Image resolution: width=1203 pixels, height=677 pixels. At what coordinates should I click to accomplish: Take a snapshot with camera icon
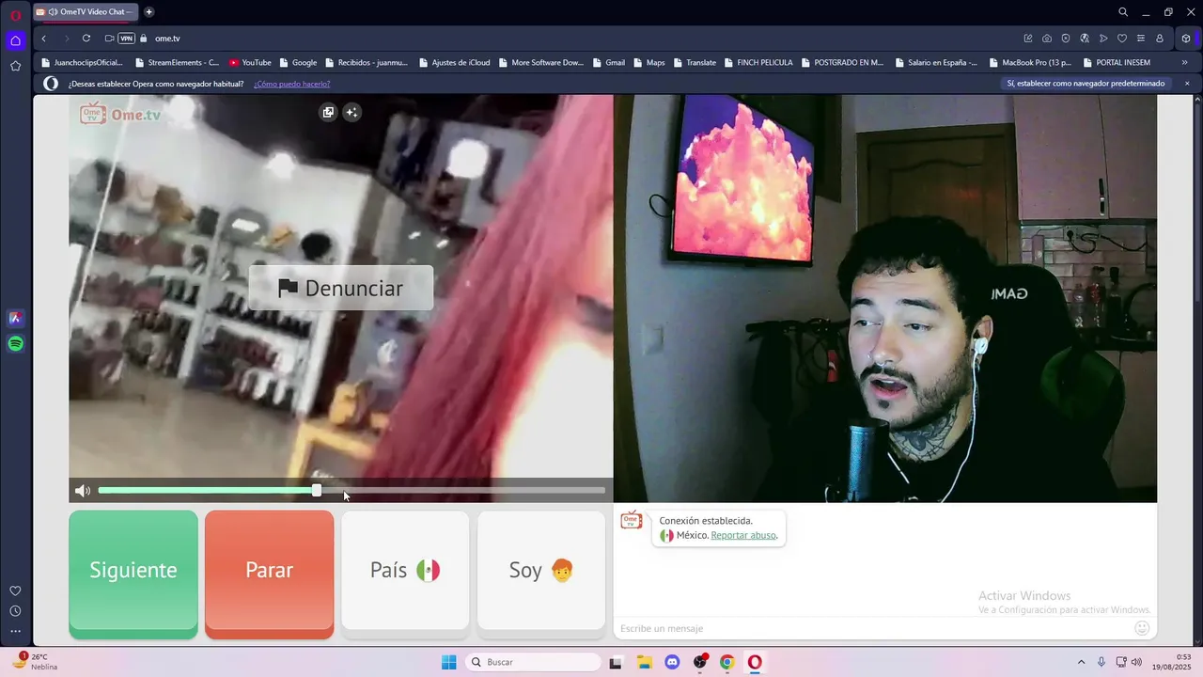point(1047,39)
